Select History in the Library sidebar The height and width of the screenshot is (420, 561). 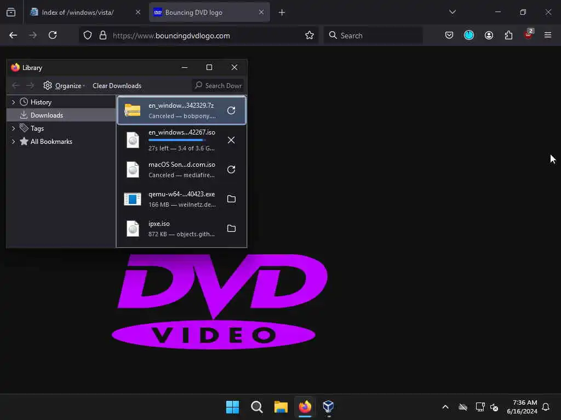click(41, 102)
